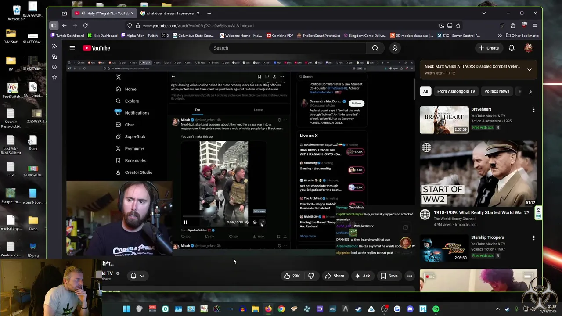Like the video (28K thumbs up)
Viewport: 562px width, 316px height.
292,276
